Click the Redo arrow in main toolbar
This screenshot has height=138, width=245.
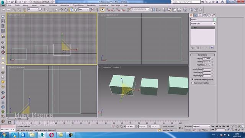click(x=8, y=10)
